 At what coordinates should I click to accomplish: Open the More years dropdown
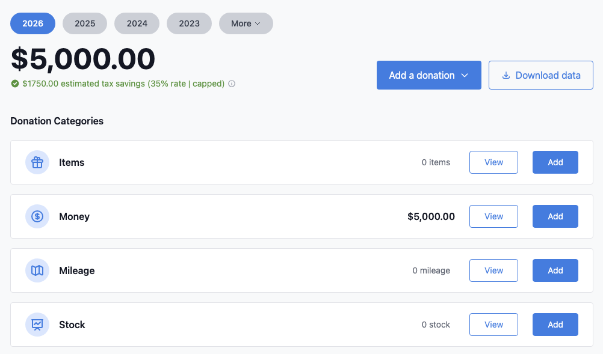(246, 23)
